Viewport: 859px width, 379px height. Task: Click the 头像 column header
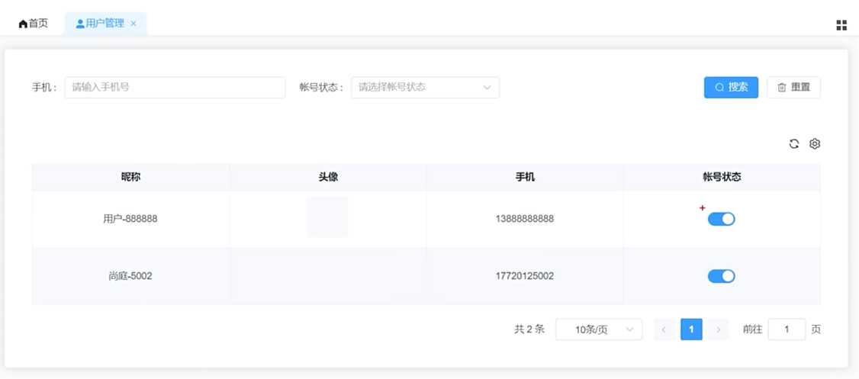point(328,177)
